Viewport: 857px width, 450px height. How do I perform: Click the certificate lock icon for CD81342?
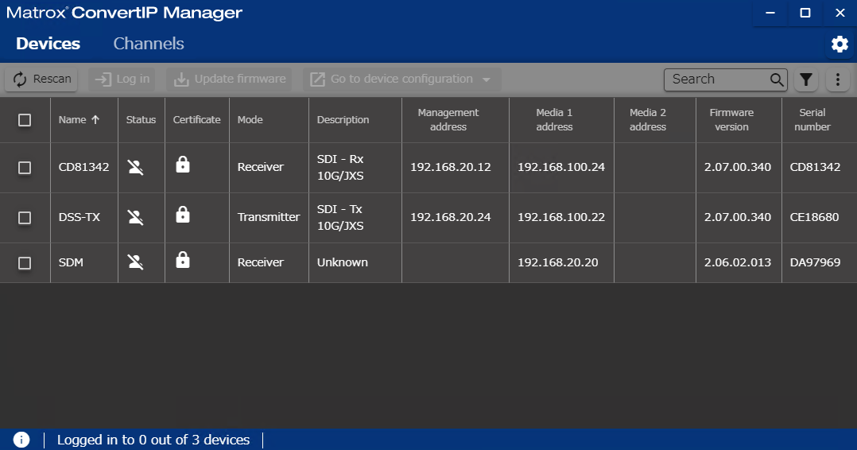[183, 165]
